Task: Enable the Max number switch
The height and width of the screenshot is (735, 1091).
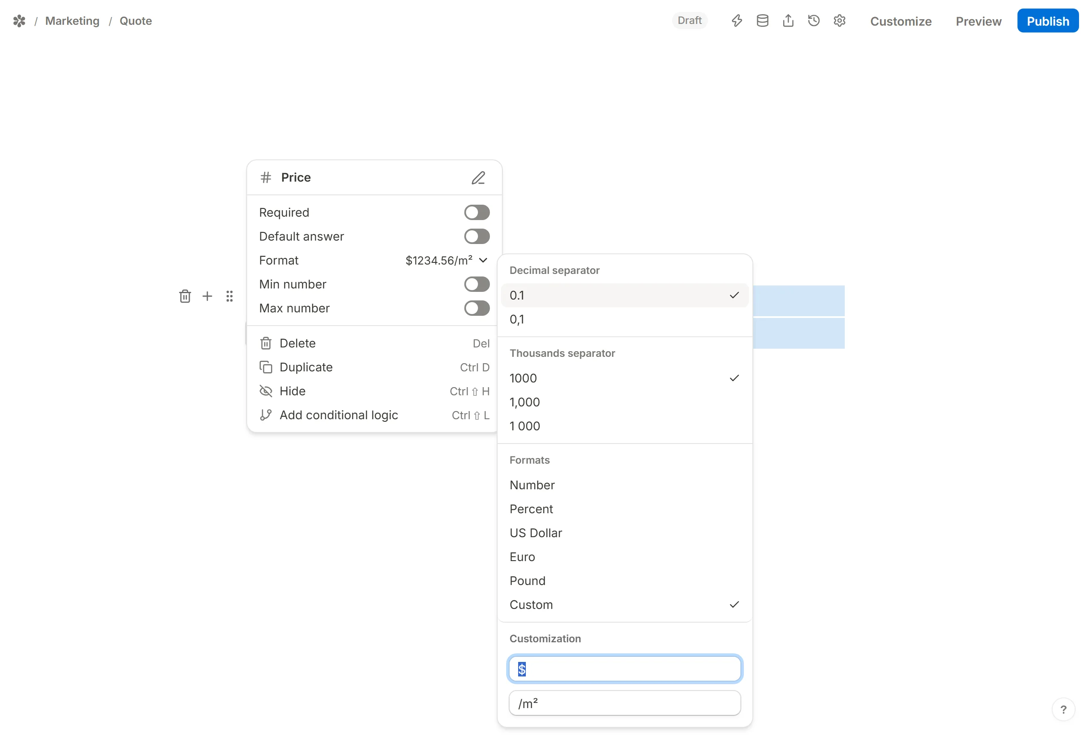Action: [x=476, y=308]
